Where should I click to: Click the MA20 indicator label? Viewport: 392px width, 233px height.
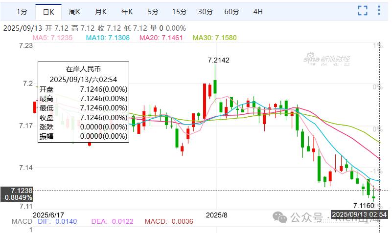[x=161, y=38]
